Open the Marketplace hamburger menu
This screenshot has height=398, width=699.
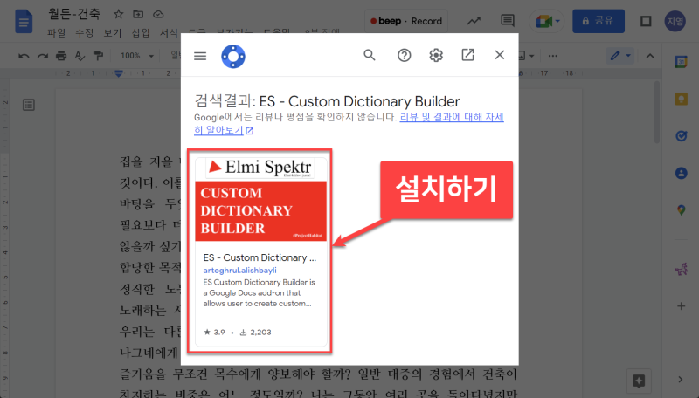(200, 56)
